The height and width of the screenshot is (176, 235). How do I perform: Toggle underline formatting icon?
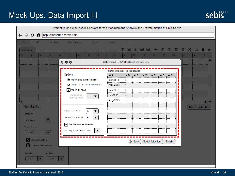pyautogui.click(x=129, y=50)
